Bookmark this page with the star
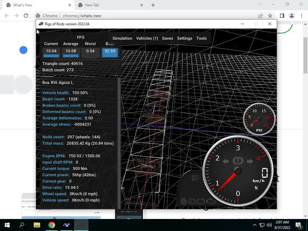308x231 pixels. tap(270, 16)
